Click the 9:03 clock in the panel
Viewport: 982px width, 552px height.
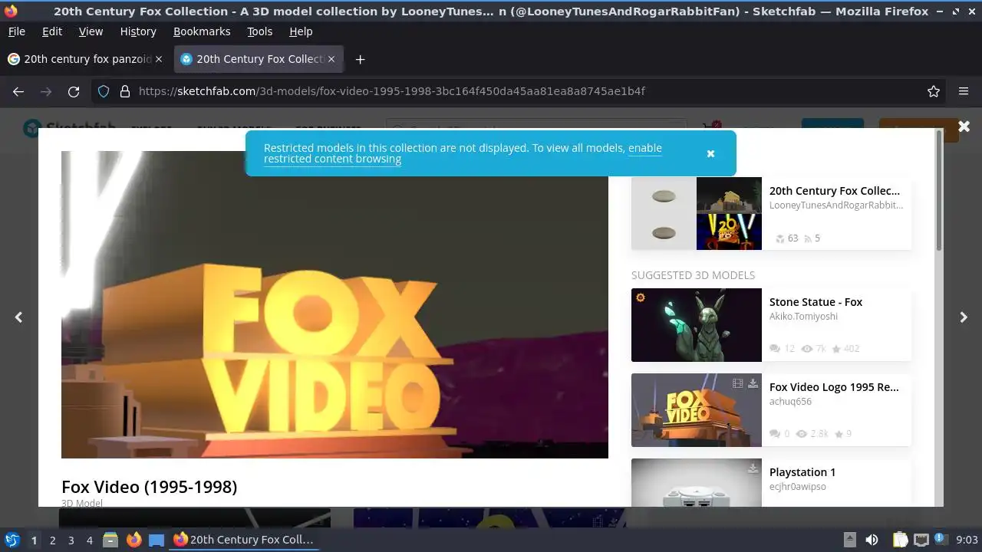(x=967, y=540)
